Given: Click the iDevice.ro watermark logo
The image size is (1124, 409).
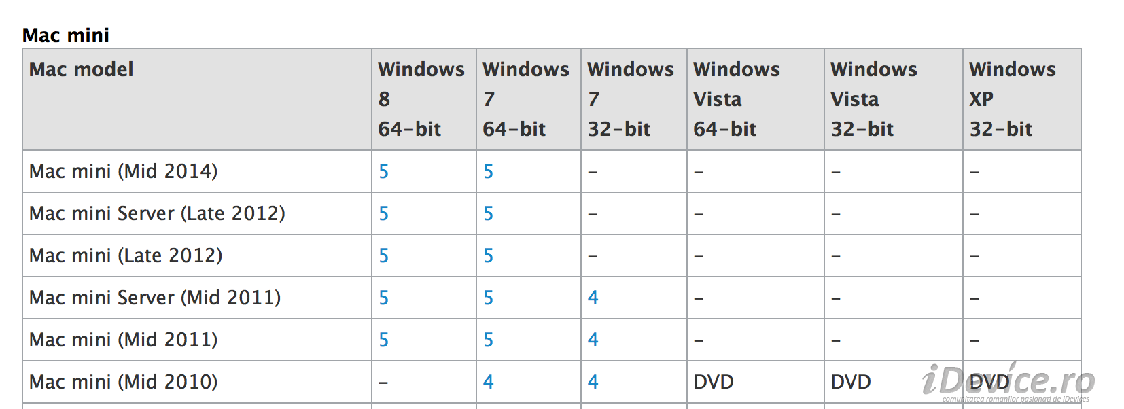Looking at the screenshot, I should click(x=1008, y=382).
